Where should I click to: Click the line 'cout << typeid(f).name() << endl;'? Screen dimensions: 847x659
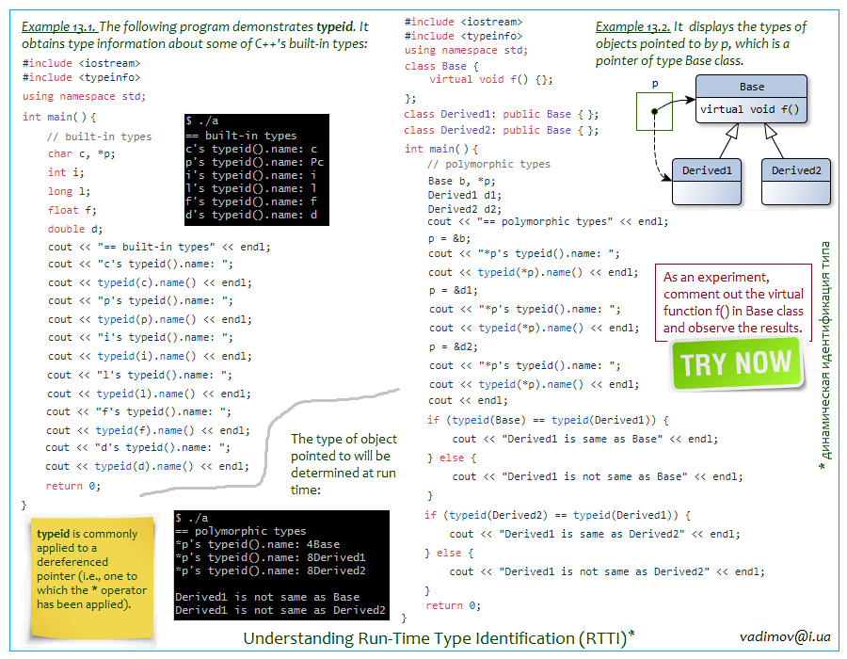click(x=148, y=430)
